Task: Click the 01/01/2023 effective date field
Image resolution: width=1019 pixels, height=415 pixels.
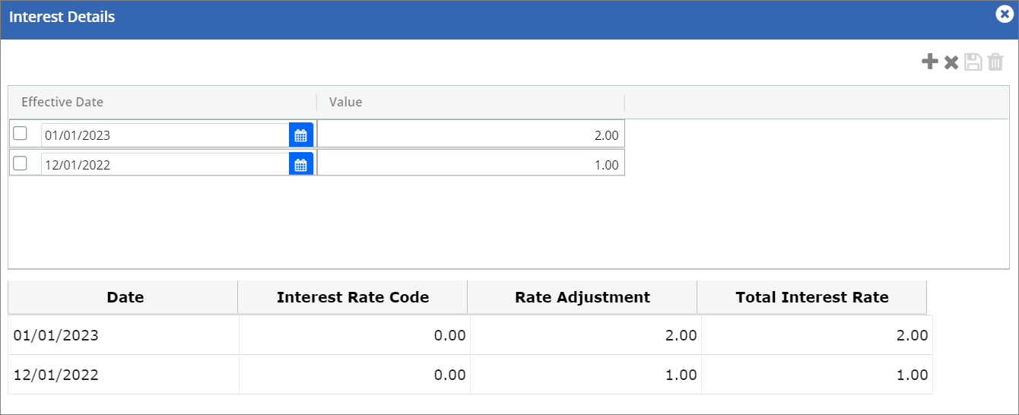Action: (x=164, y=135)
